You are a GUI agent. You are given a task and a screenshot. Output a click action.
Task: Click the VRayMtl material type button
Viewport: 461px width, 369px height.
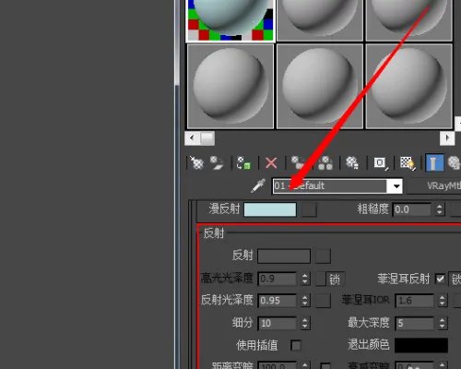coord(434,185)
